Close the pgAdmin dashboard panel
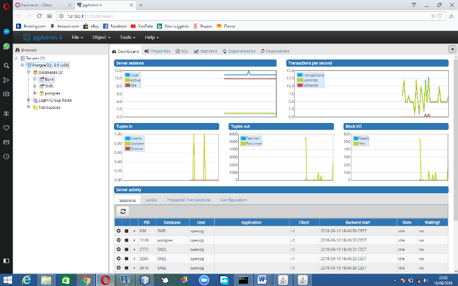 pyautogui.click(x=452, y=50)
